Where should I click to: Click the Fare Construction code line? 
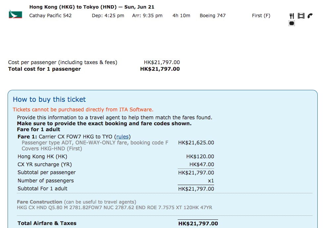point(115,208)
